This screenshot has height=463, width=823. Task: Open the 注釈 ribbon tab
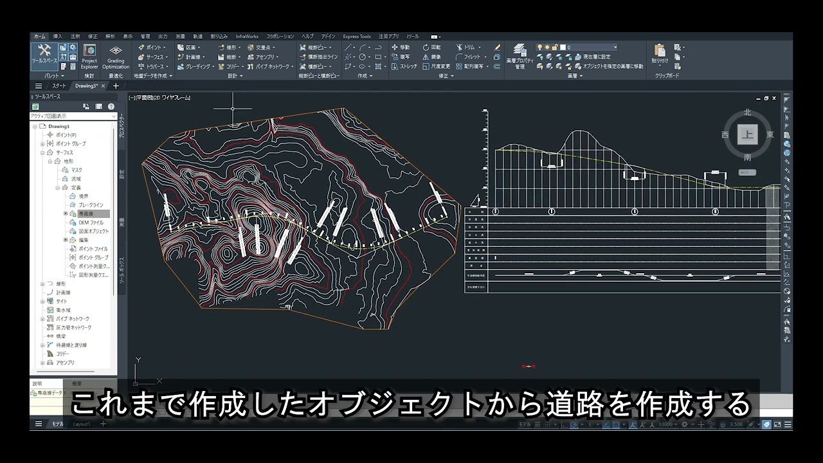click(x=75, y=37)
